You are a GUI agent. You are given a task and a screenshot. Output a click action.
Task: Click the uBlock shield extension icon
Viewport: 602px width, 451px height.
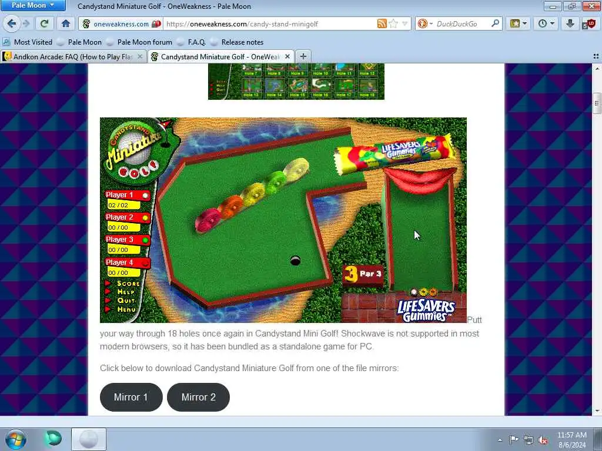click(x=589, y=23)
